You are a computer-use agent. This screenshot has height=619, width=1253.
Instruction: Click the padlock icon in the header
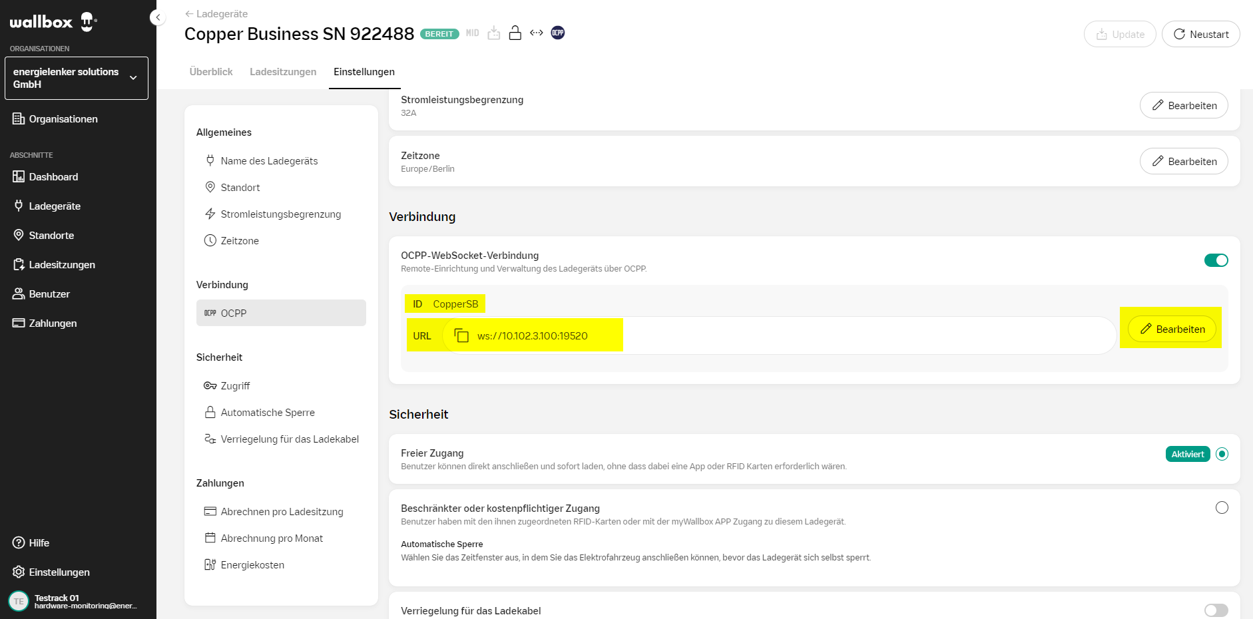click(515, 33)
